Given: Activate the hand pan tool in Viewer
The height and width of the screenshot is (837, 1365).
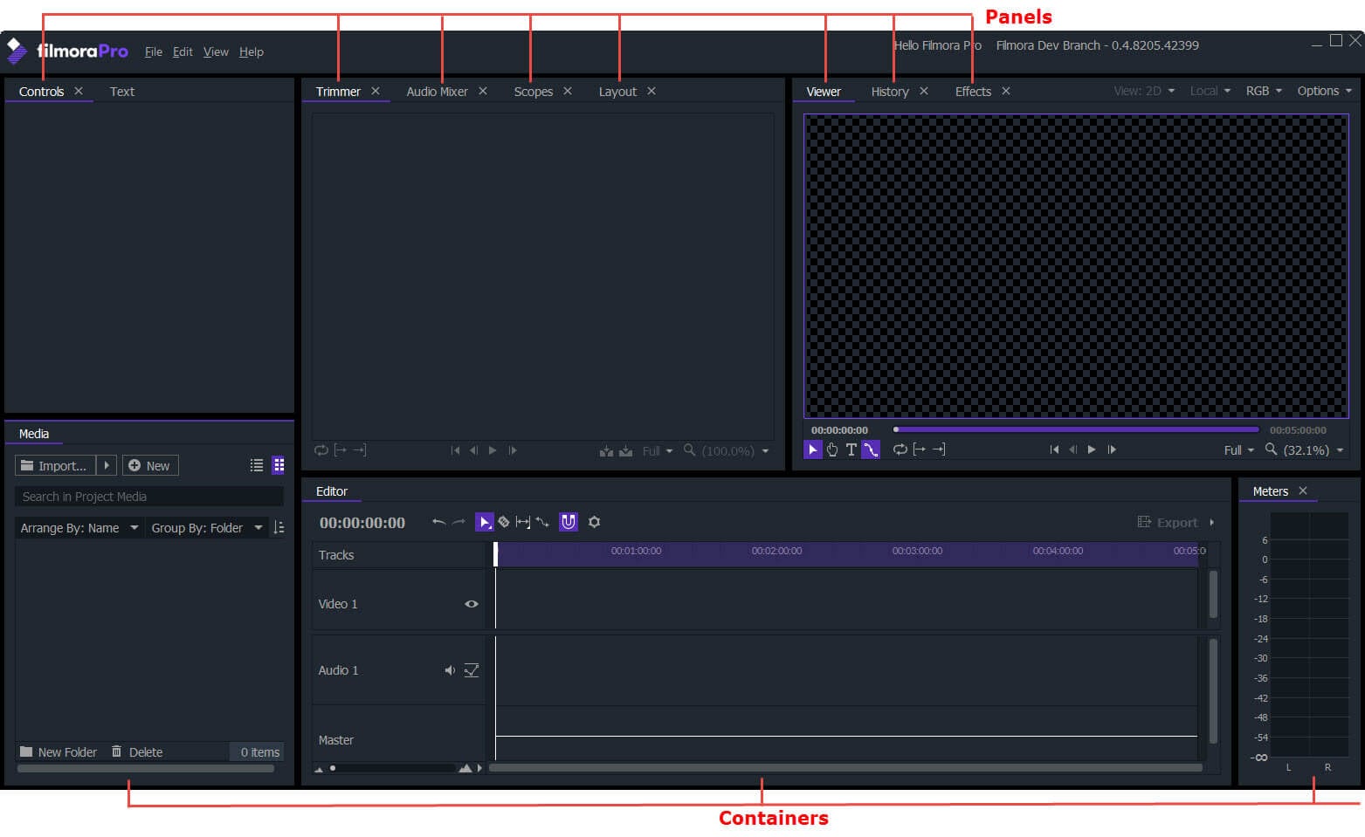Looking at the screenshot, I should pyautogui.click(x=831, y=449).
